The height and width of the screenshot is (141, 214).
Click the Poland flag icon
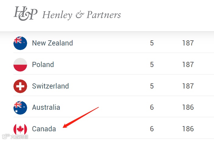click(20, 65)
